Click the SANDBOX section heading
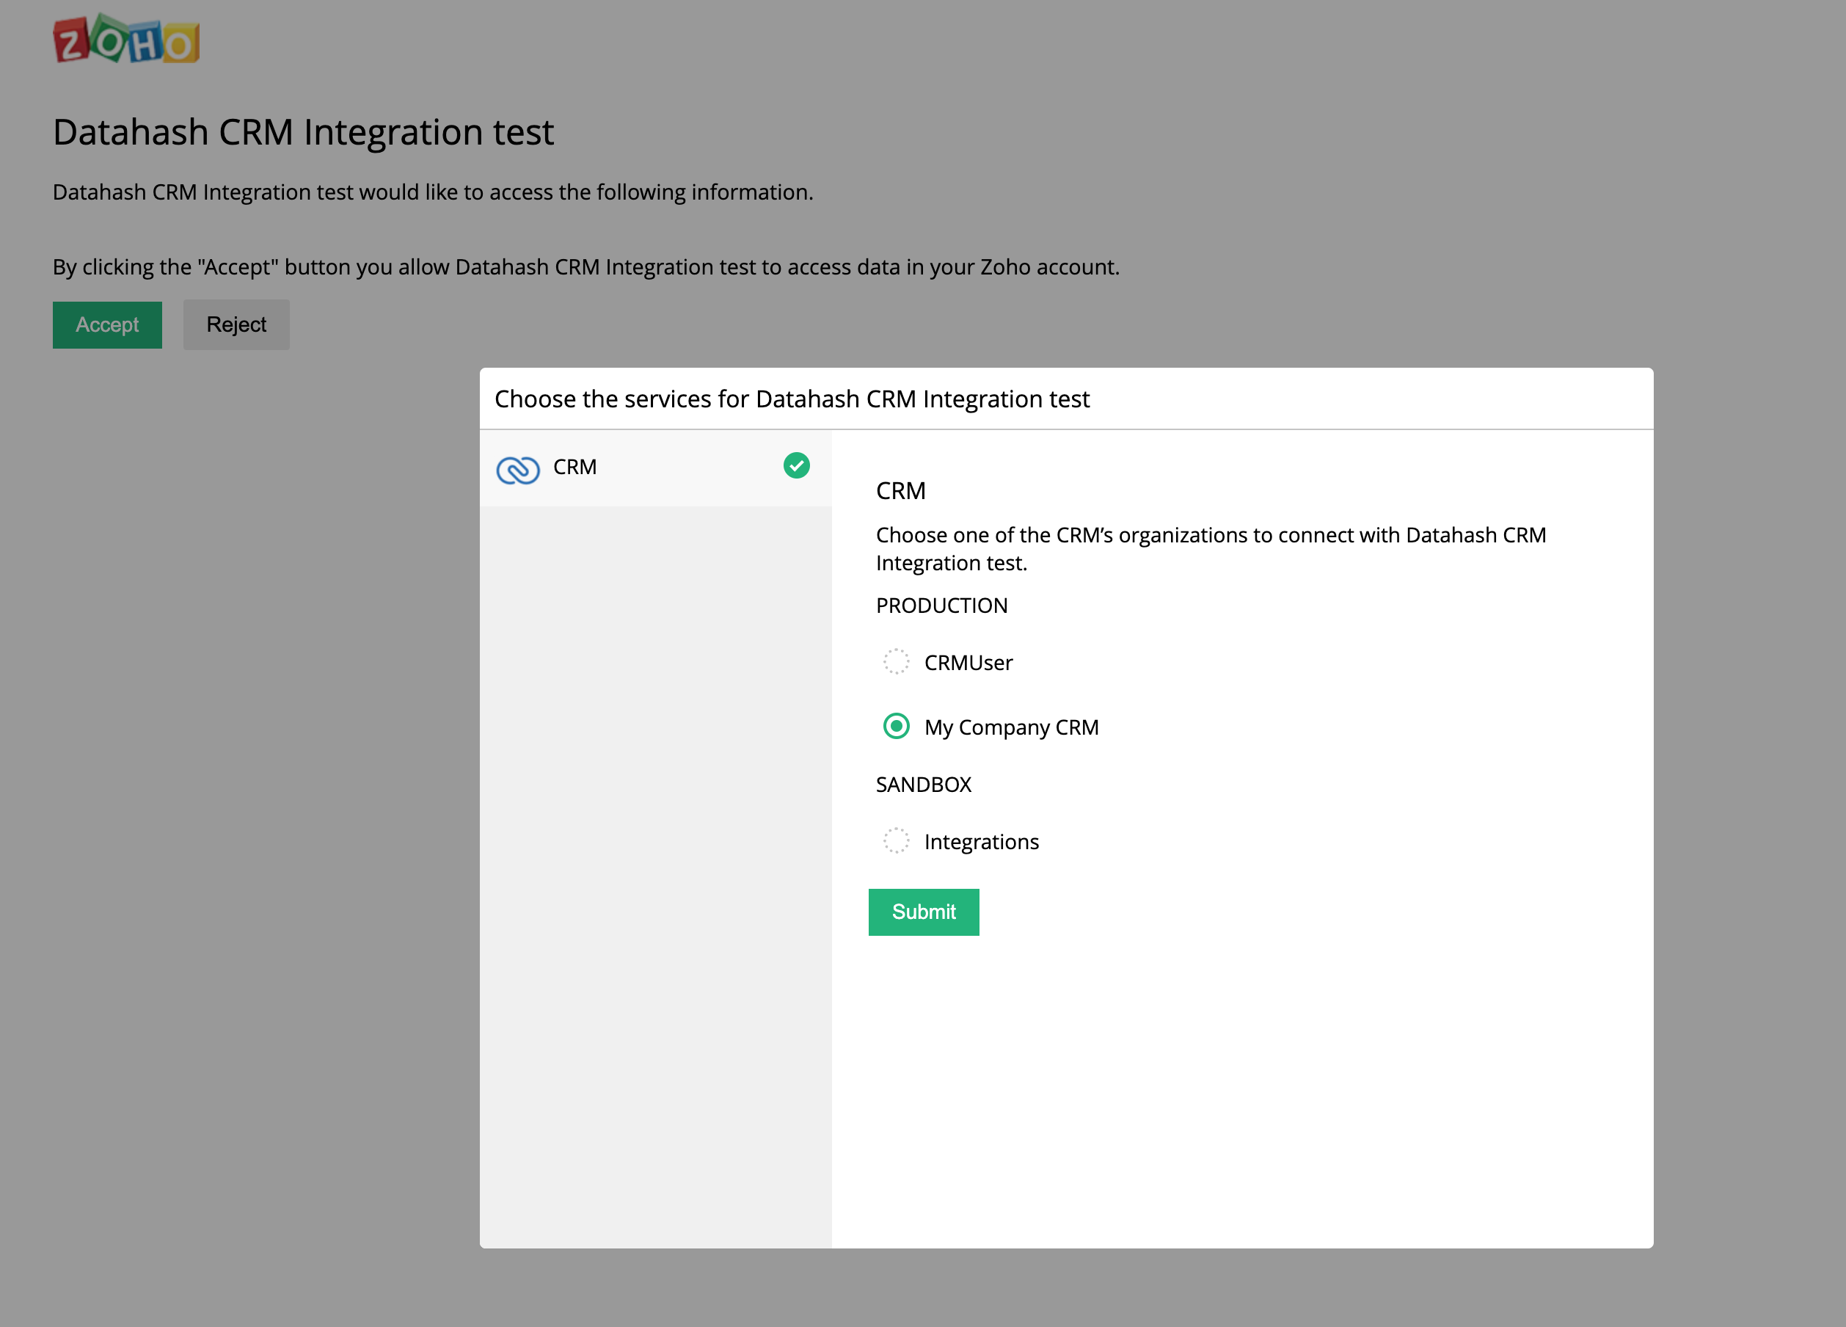Viewport: 1846px width, 1327px height. pos(924,785)
